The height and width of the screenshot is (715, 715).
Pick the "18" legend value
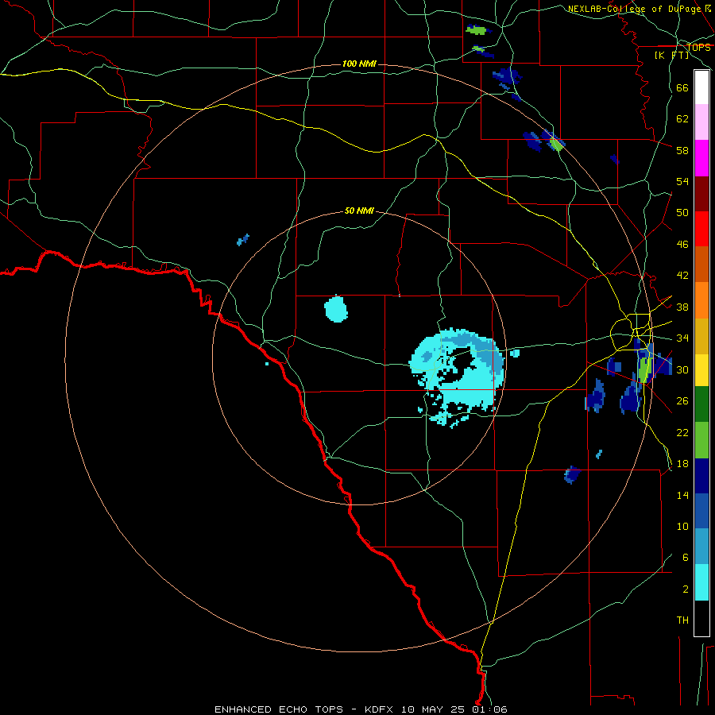pos(682,464)
